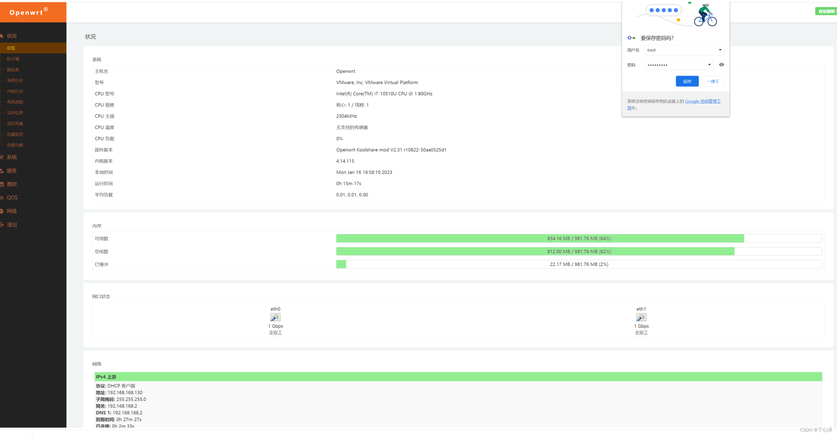The width and height of the screenshot is (837, 435).
Task: Toggle the green 自动刷新 auto-refresh button
Action: coord(826,12)
